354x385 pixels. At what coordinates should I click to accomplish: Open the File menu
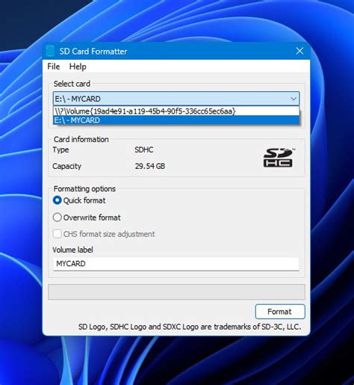[54, 67]
